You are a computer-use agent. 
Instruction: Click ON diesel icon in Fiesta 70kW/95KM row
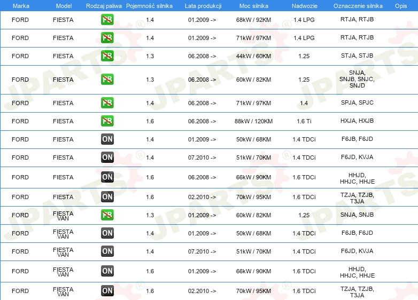(107, 197)
